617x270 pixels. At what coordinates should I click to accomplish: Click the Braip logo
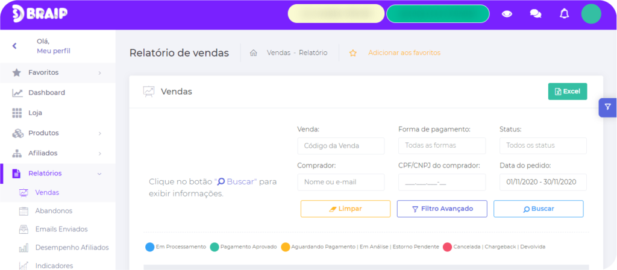pyautogui.click(x=40, y=14)
